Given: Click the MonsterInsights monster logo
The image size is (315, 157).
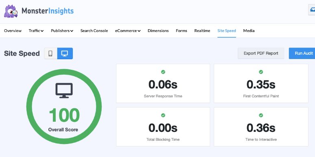Looking at the screenshot, I should coord(11,11).
